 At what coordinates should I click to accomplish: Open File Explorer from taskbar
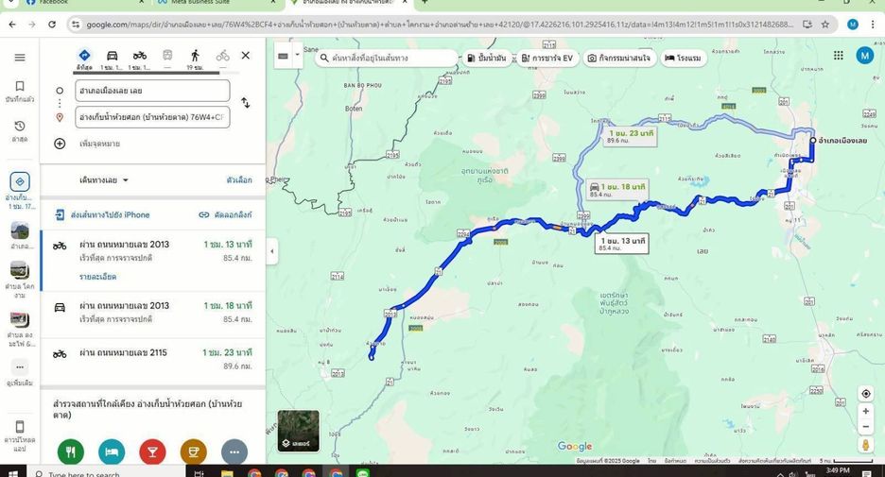[227, 472]
